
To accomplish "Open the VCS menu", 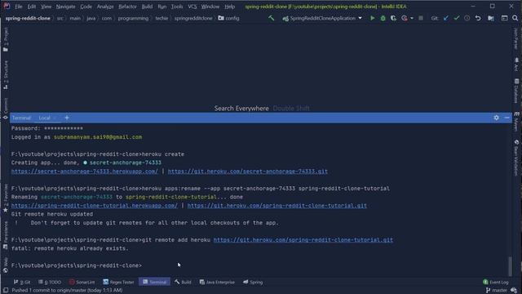I will click(x=192, y=7).
